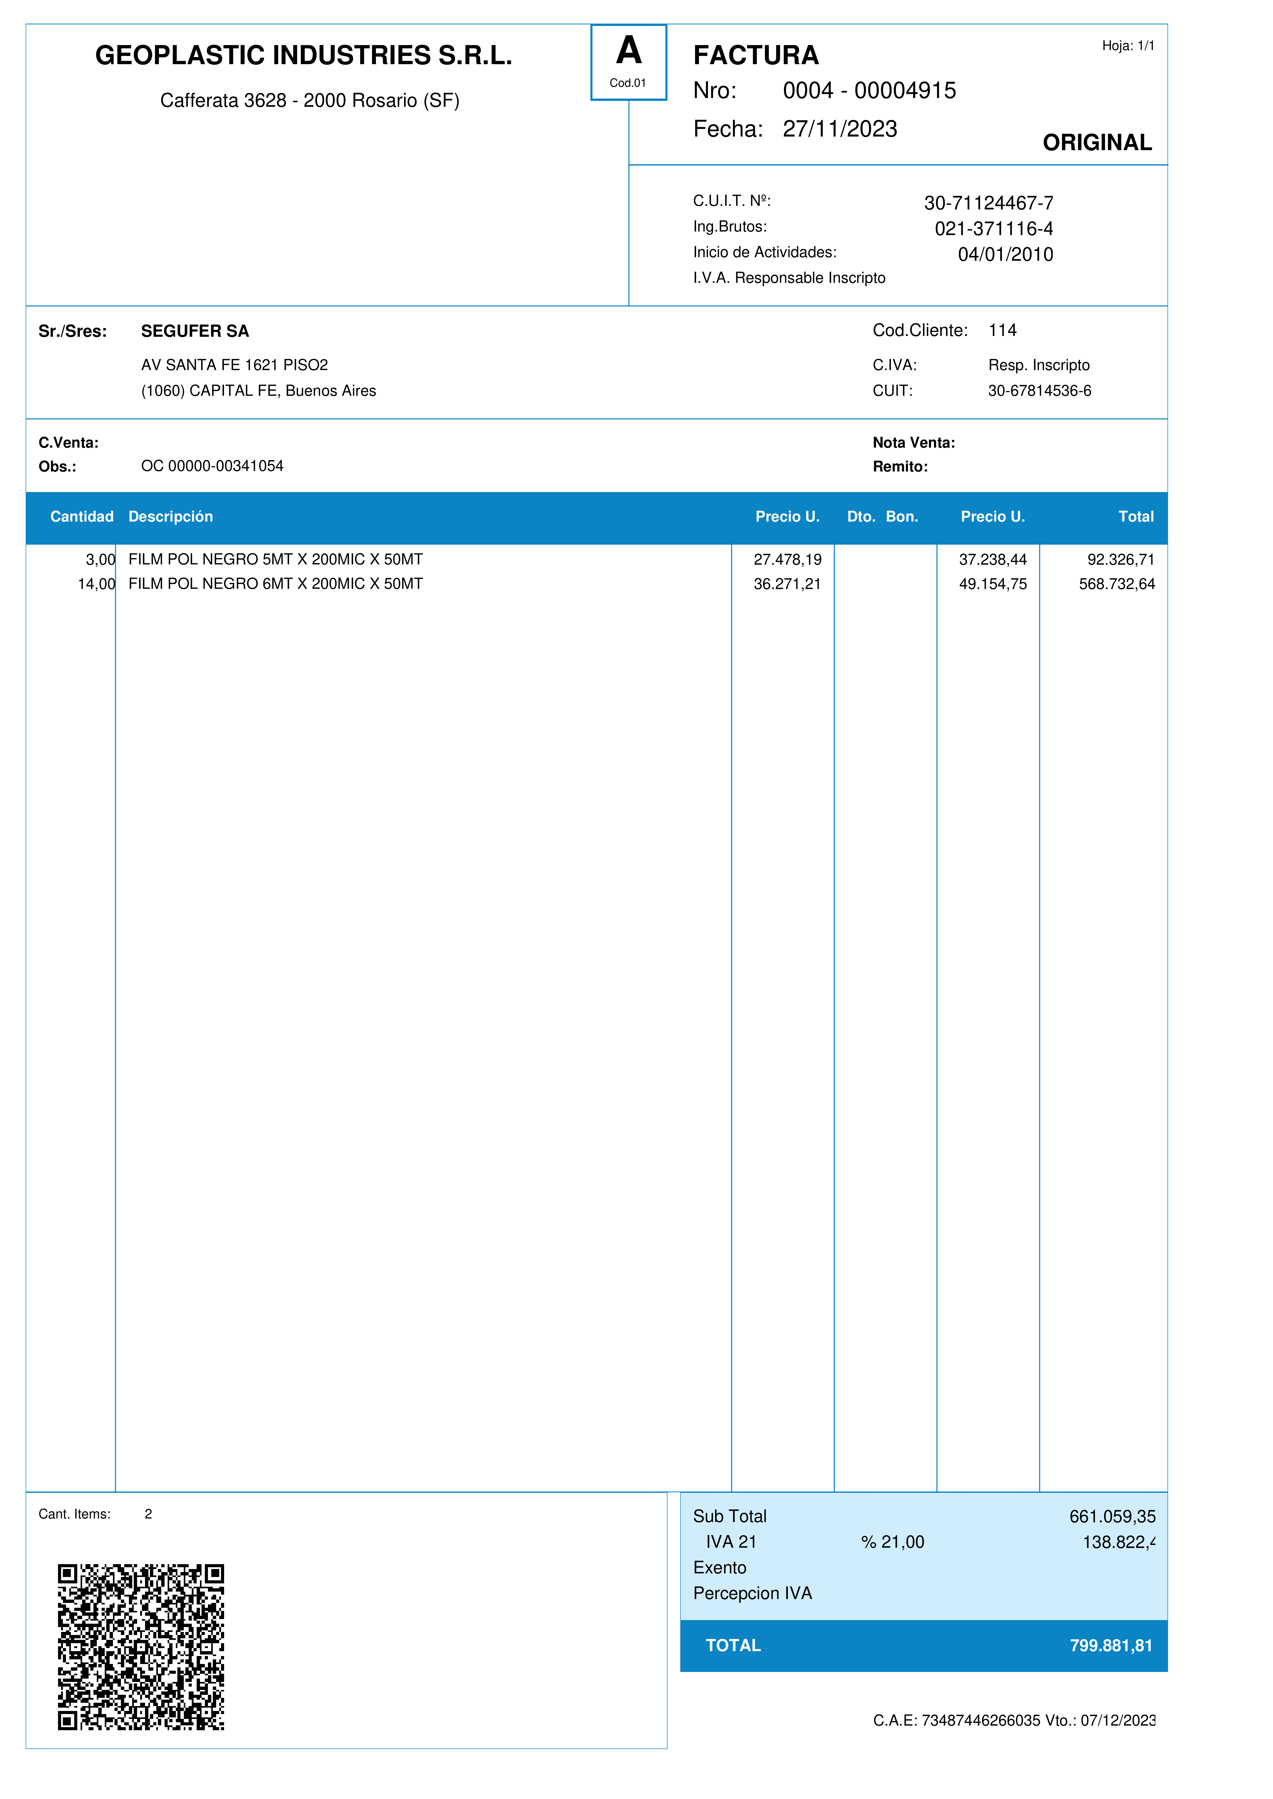Image resolution: width=1273 pixels, height=1799 pixels.
Task: Click the IVA 21 percentage value
Action: pyautogui.click(x=893, y=1542)
